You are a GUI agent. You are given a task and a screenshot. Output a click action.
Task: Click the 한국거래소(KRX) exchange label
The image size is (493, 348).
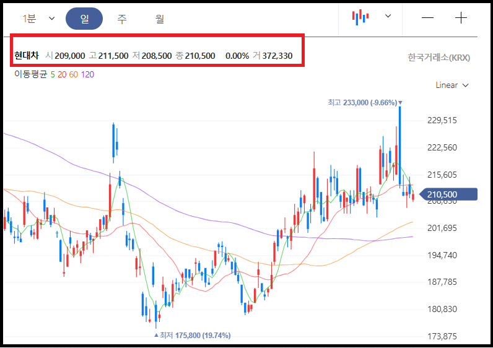pyautogui.click(x=439, y=58)
